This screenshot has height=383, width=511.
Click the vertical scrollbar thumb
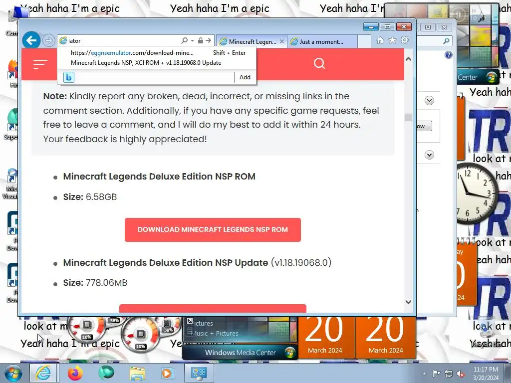point(408,117)
